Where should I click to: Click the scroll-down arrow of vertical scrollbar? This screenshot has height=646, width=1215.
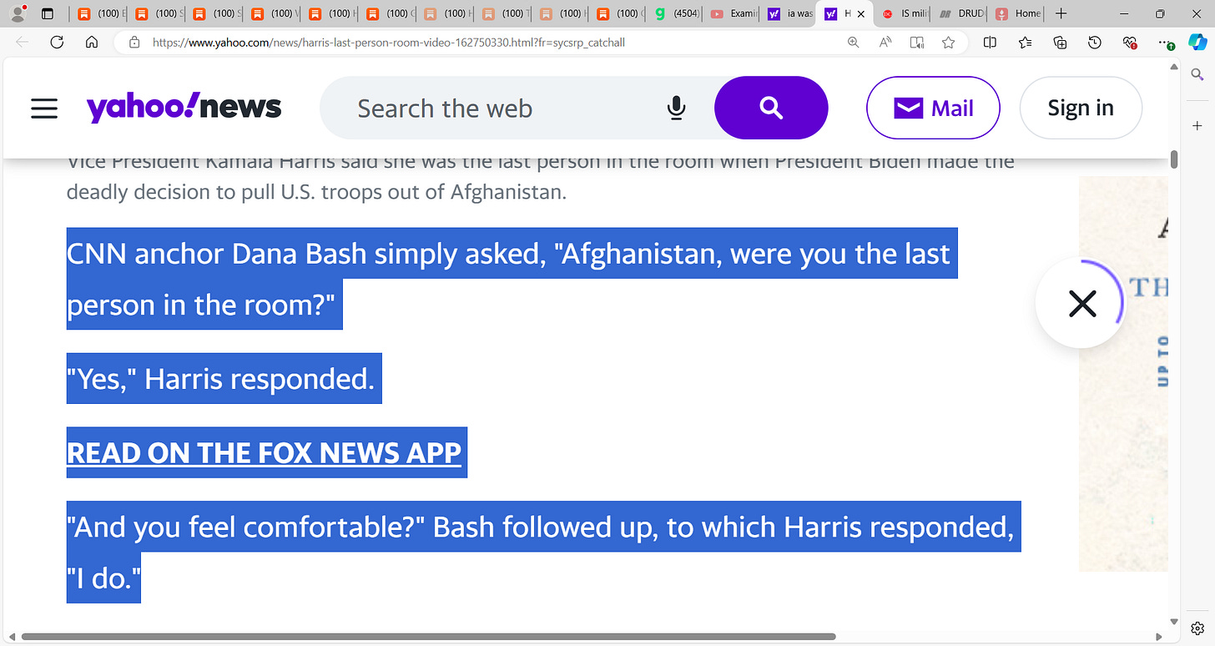1174,622
